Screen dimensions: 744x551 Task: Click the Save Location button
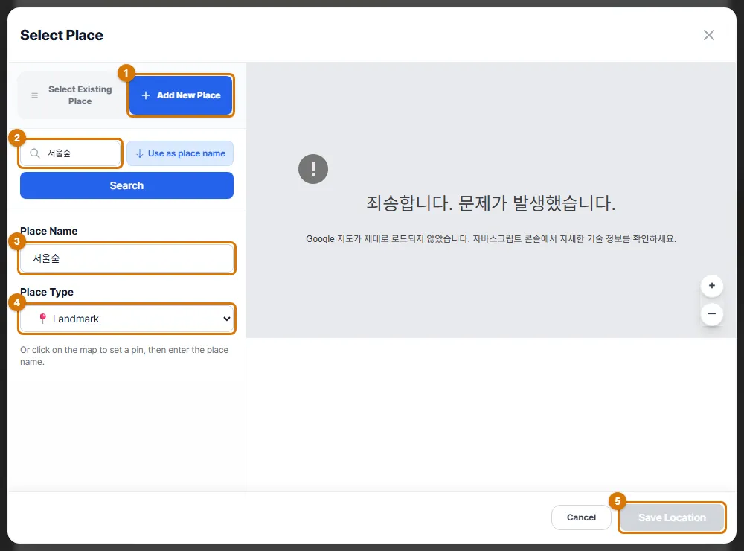pyautogui.click(x=672, y=517)
